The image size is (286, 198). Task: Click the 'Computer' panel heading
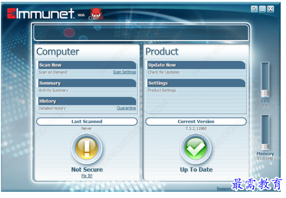tap(58, 52)
